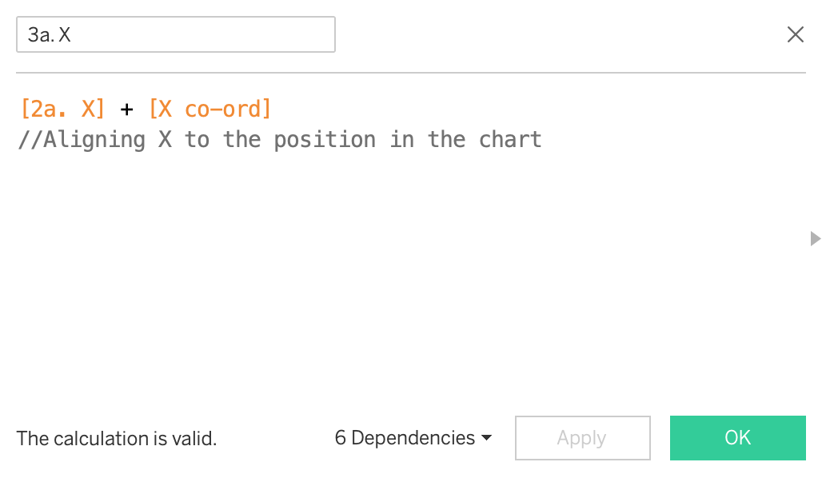Expand the function reference side panel
Image resolution: width=822 pixels, height=478 pixels.
pyautogui.click(x=815, y=238)
